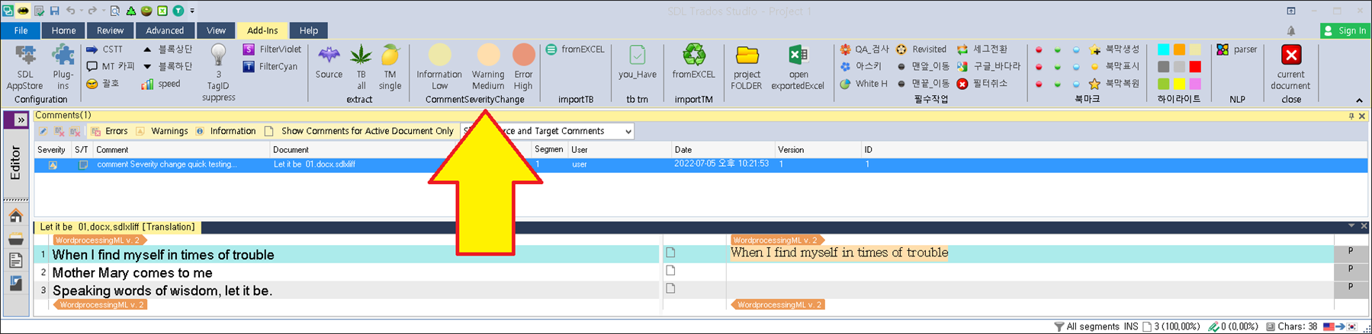The image size is (1372, 334).
Task: Select the comment Severity change quick testing row
Action: (700, 164)
